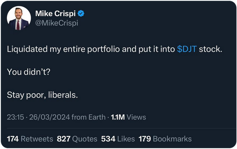
Task: Click the blue verified badge
Action: pos(81,14)
